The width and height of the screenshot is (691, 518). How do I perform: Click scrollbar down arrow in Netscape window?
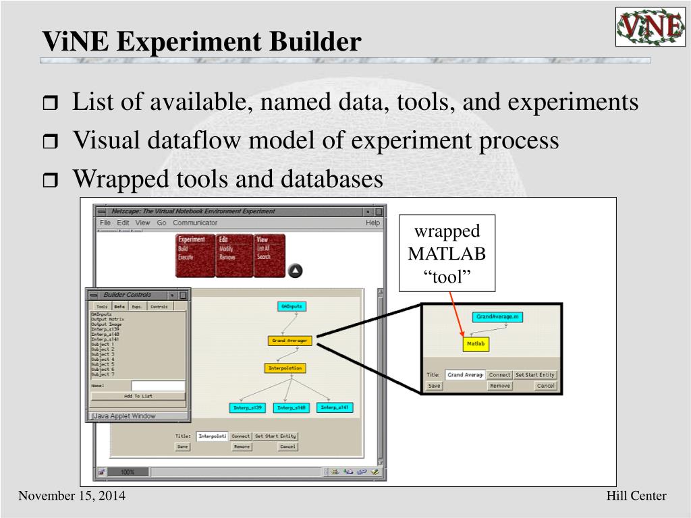click(381, 463)
